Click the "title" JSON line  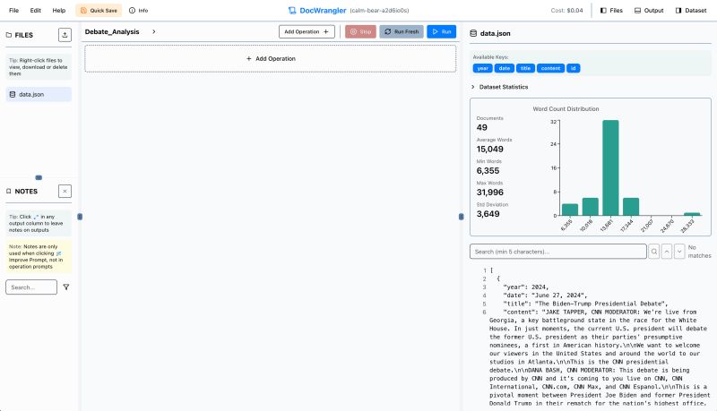(x=585, y=304)
